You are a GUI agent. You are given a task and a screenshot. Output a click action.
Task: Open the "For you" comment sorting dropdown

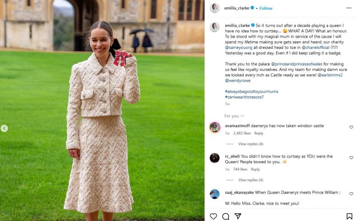pyautogui.click(x=233, y=116)
